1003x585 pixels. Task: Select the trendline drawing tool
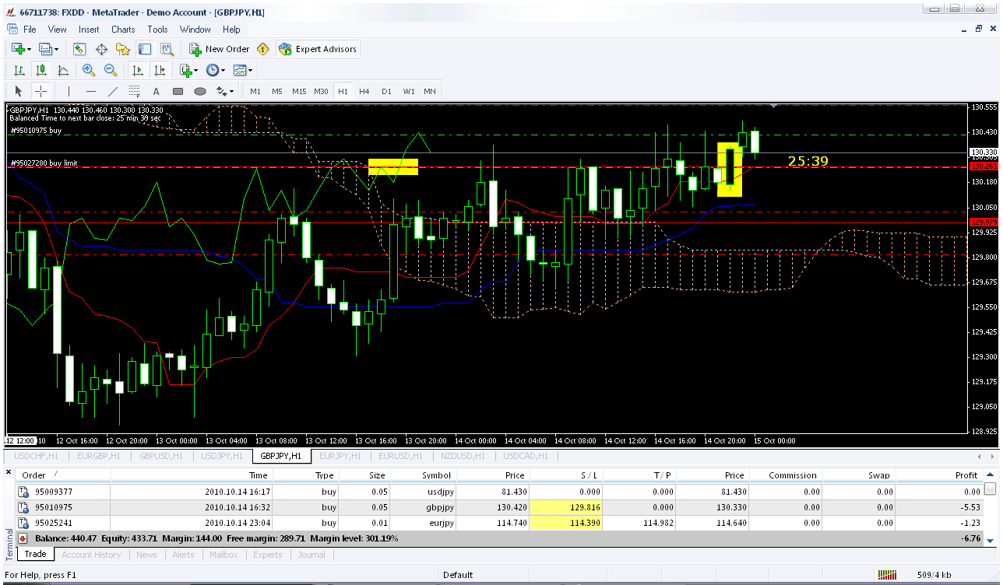coord(112,91)
